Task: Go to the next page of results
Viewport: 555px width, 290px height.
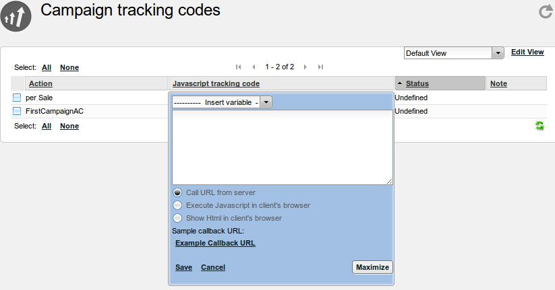Action: click(x=305, y=67)
